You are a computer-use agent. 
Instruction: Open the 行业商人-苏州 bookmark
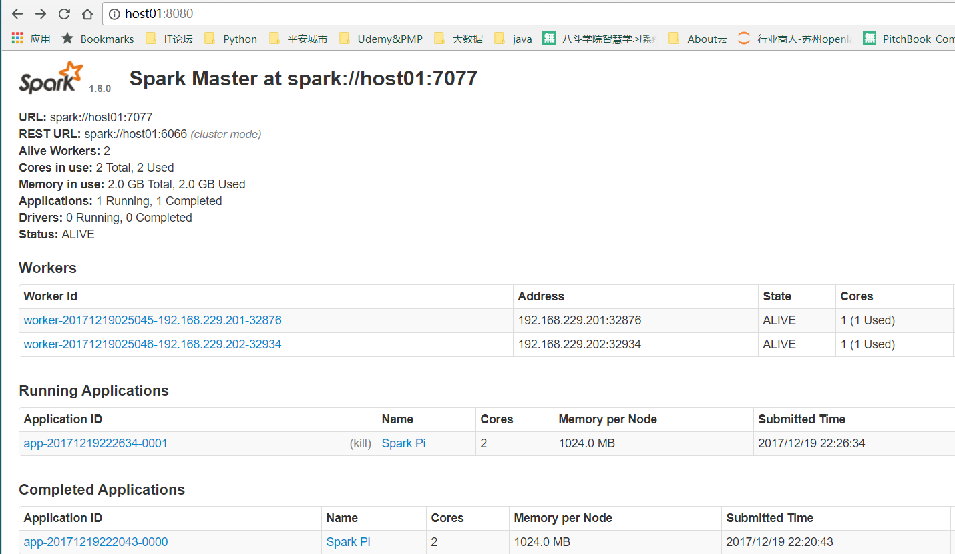(795, 39)
